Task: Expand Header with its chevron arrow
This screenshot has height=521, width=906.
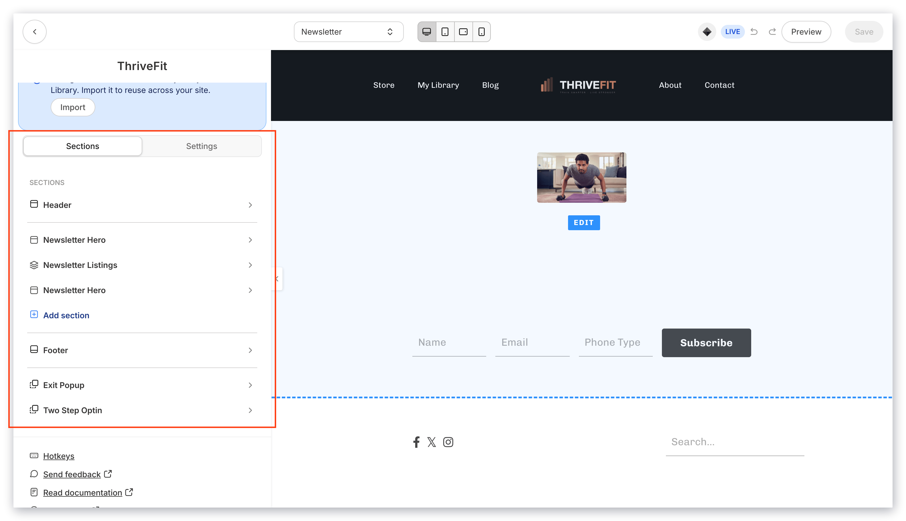Action: tap(250, 205)
